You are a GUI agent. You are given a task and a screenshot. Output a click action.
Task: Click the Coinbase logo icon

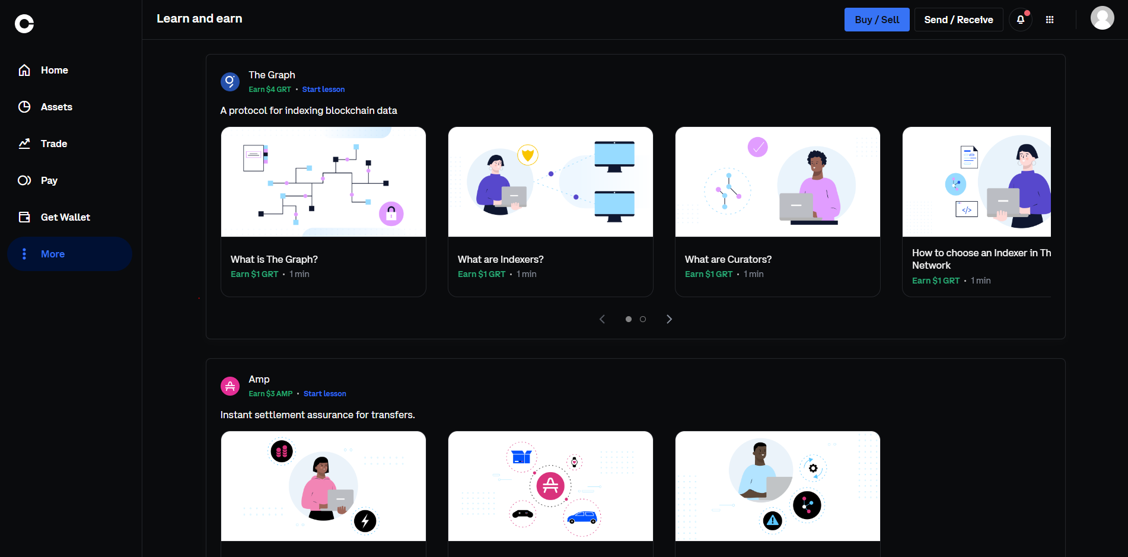24,24
